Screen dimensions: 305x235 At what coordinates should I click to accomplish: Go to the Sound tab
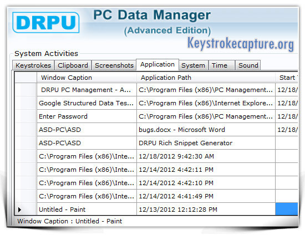(248, 65)
